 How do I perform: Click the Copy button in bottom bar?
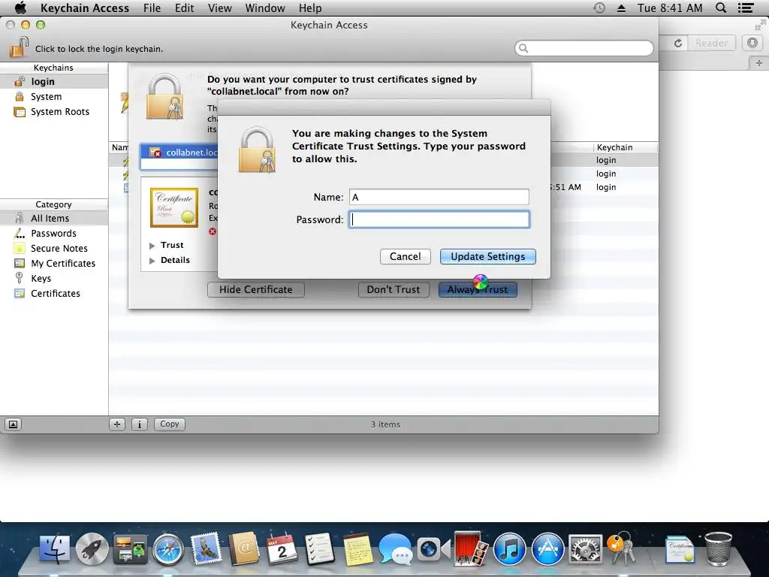(169, 424)
